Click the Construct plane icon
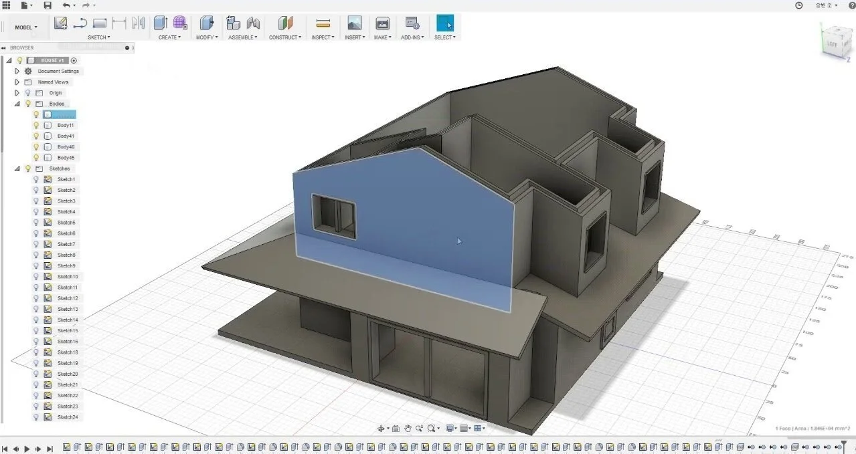This screenshot has height=454, width=856. [285, 23]
